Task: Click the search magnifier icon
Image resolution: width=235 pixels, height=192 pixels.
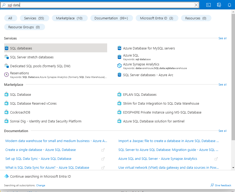Action: point(4,5)
